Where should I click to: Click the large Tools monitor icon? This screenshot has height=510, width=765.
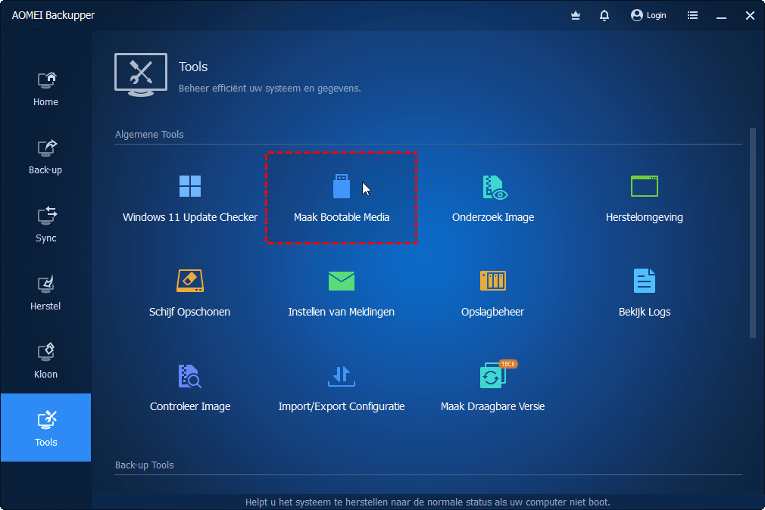pos(141,75)
